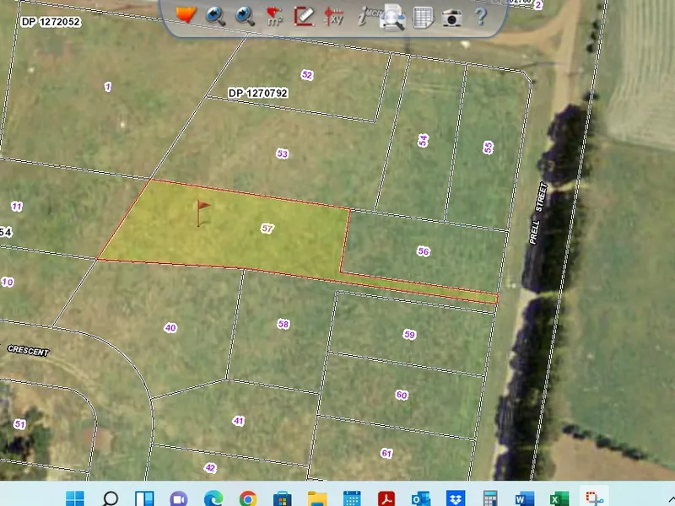
Task: Select the MCi info identify tool
Action: click(363, 14)
